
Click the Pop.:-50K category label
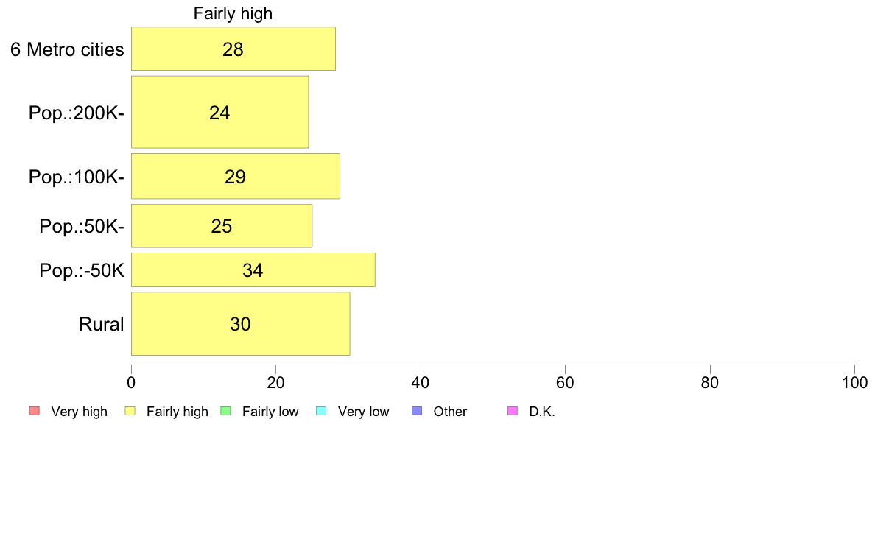coord(82,271)
